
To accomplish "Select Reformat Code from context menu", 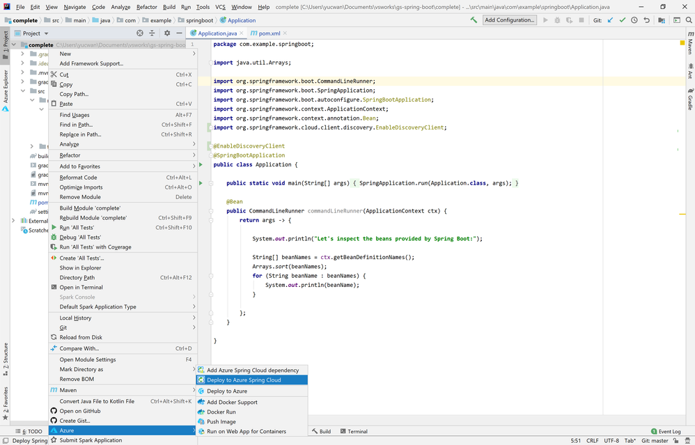I will tap(123, 178).
